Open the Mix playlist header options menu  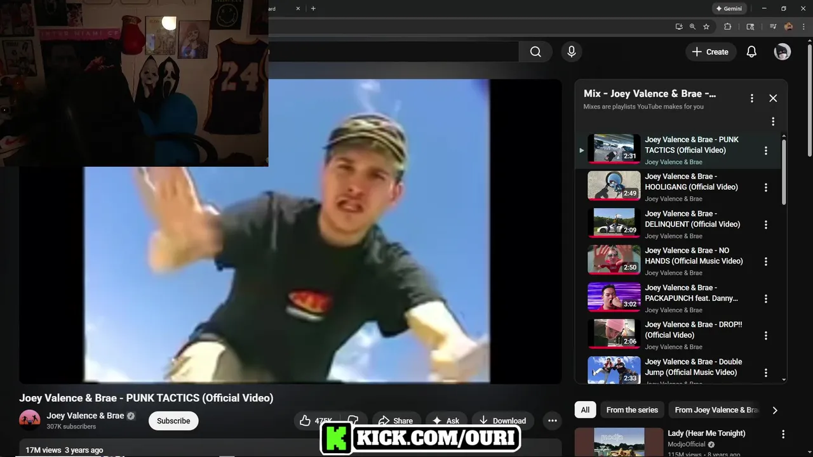click(x=752, y=98)
